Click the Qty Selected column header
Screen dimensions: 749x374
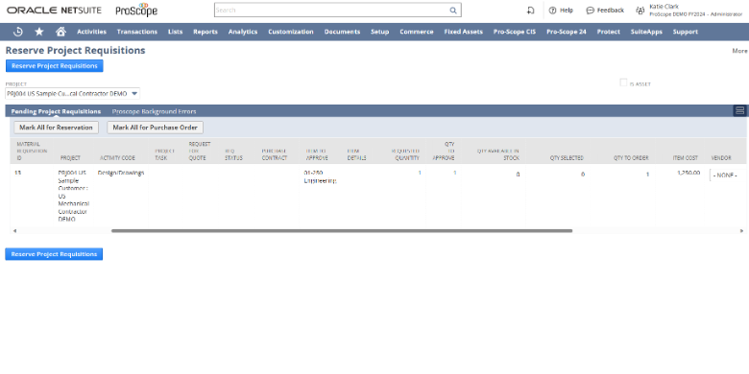point(567,158)
